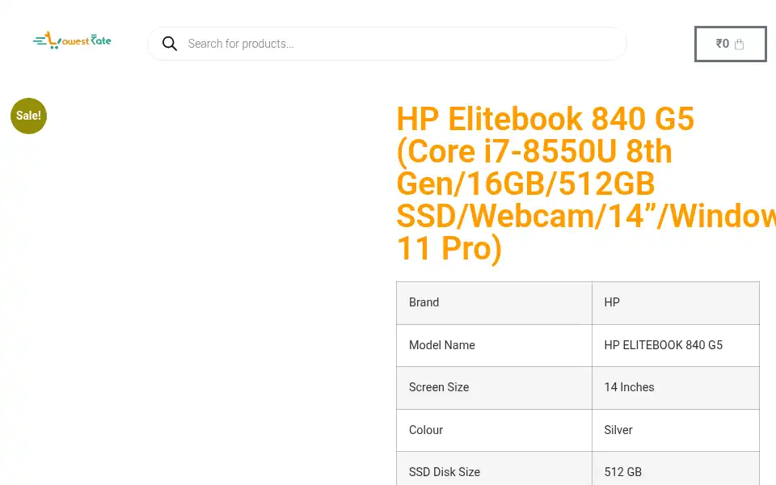
Task: Select the 14 Inches value cell
Action: pos(676,388)
